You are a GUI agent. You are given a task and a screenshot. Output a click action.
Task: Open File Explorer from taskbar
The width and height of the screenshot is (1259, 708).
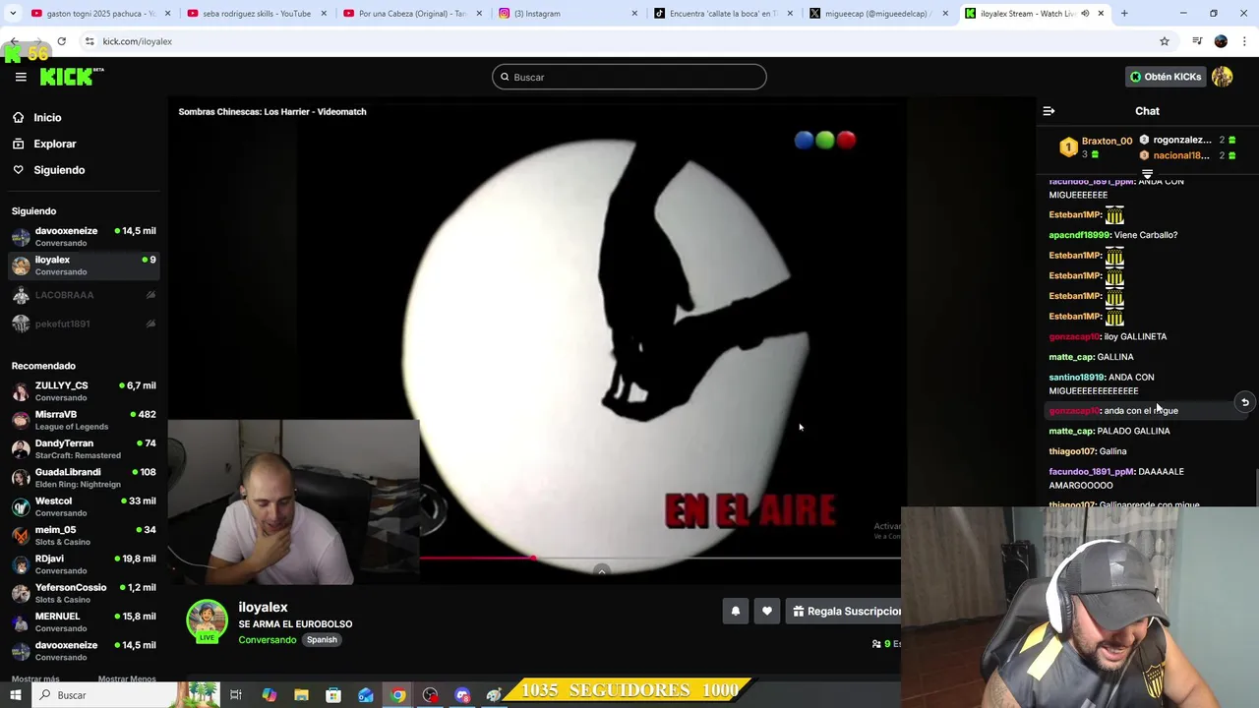[x=301, y=695]
